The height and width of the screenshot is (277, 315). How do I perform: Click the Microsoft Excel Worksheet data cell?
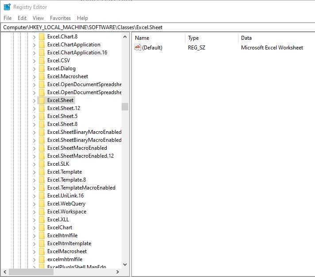272,48
